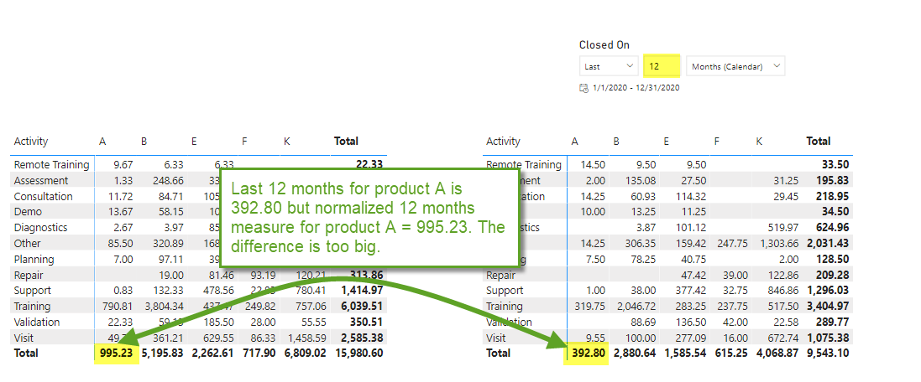Screen dimensions: 921x382
Task: Click the 195.83 Assessment total
Action: click(833, 180)
